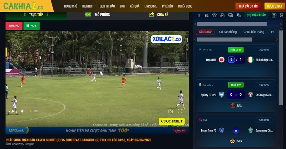Open the BXH rankings menu
Screen dimensions: 286x149
(122, 6)
